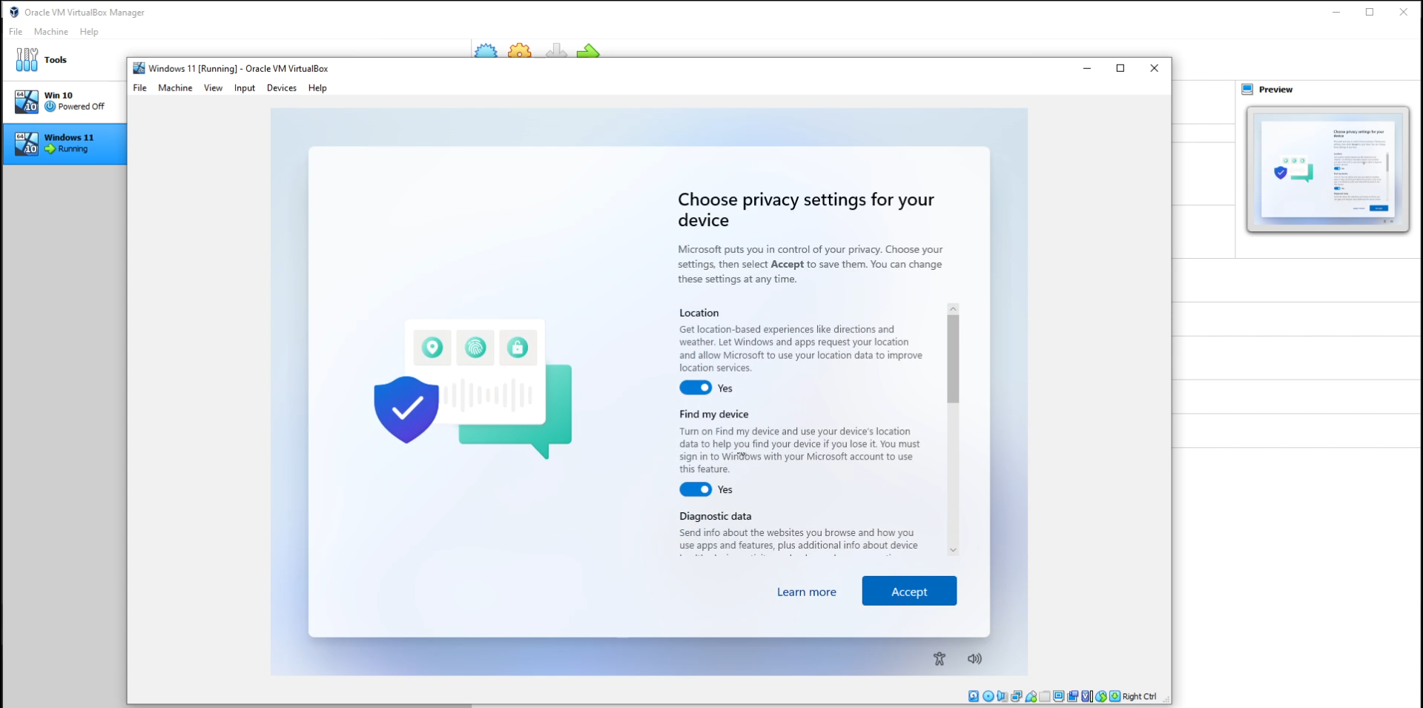The height and width of the screenshot is (708, 1423).
Task: Click the audio status icon in VM status bar
Action: 1002,696
